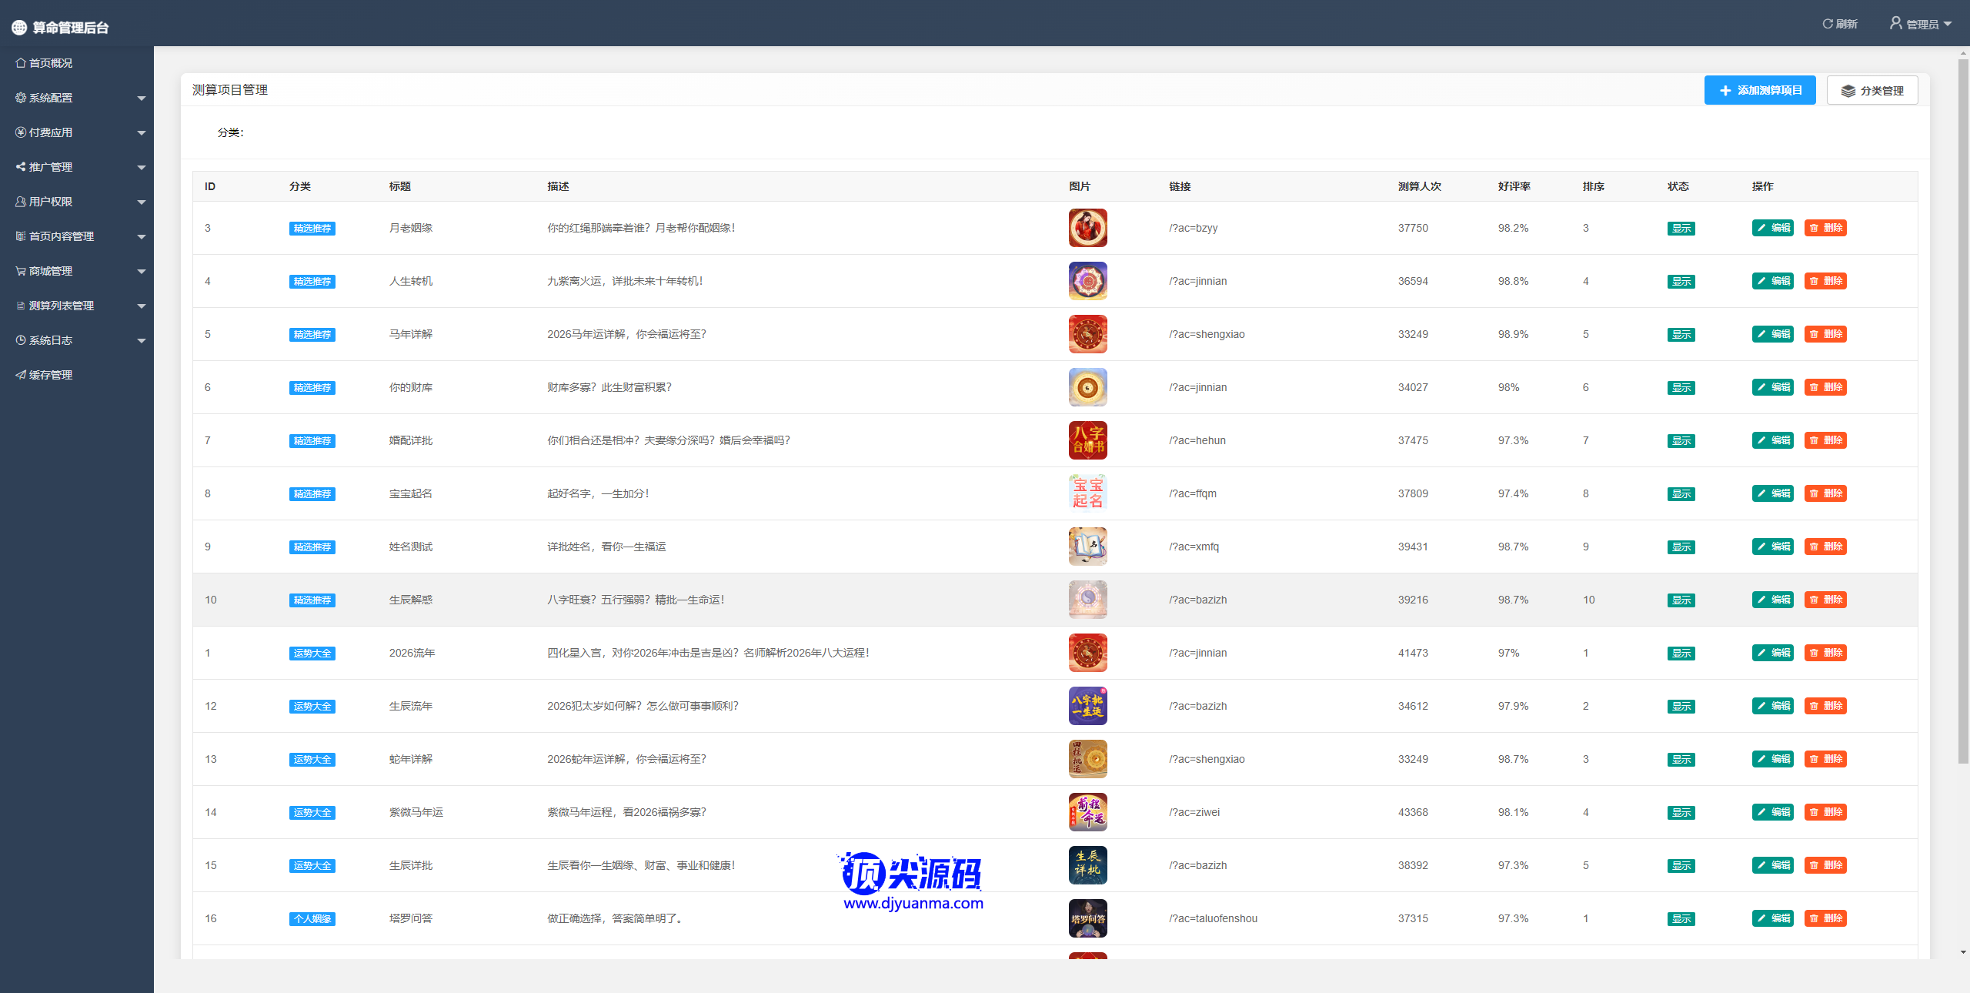Screen dimensions: 1970x993
Task: Click the refresh icon in top bar
Action: (x=1827, y=24)
